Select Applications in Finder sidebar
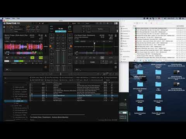 [x=125, y=31]
